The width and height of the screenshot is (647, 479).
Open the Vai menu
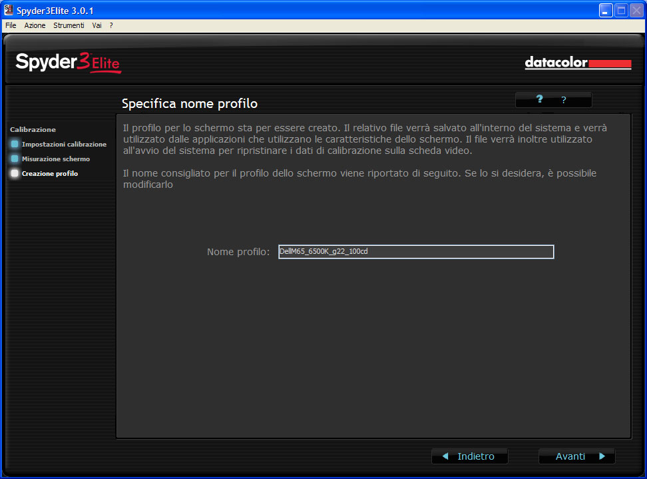[x=97, y=25]
